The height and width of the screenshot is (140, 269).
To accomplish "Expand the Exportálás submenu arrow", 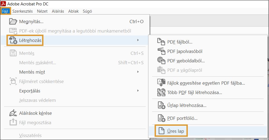I will coord(138,91).
